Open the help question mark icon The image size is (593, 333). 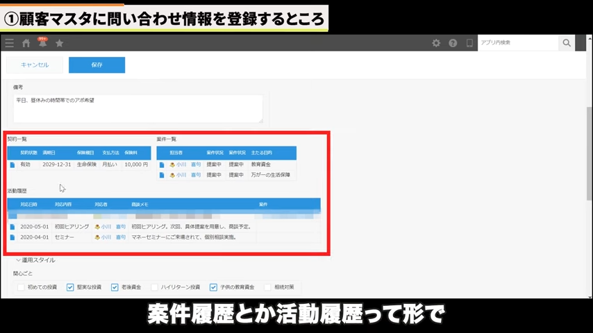(453, 43)
